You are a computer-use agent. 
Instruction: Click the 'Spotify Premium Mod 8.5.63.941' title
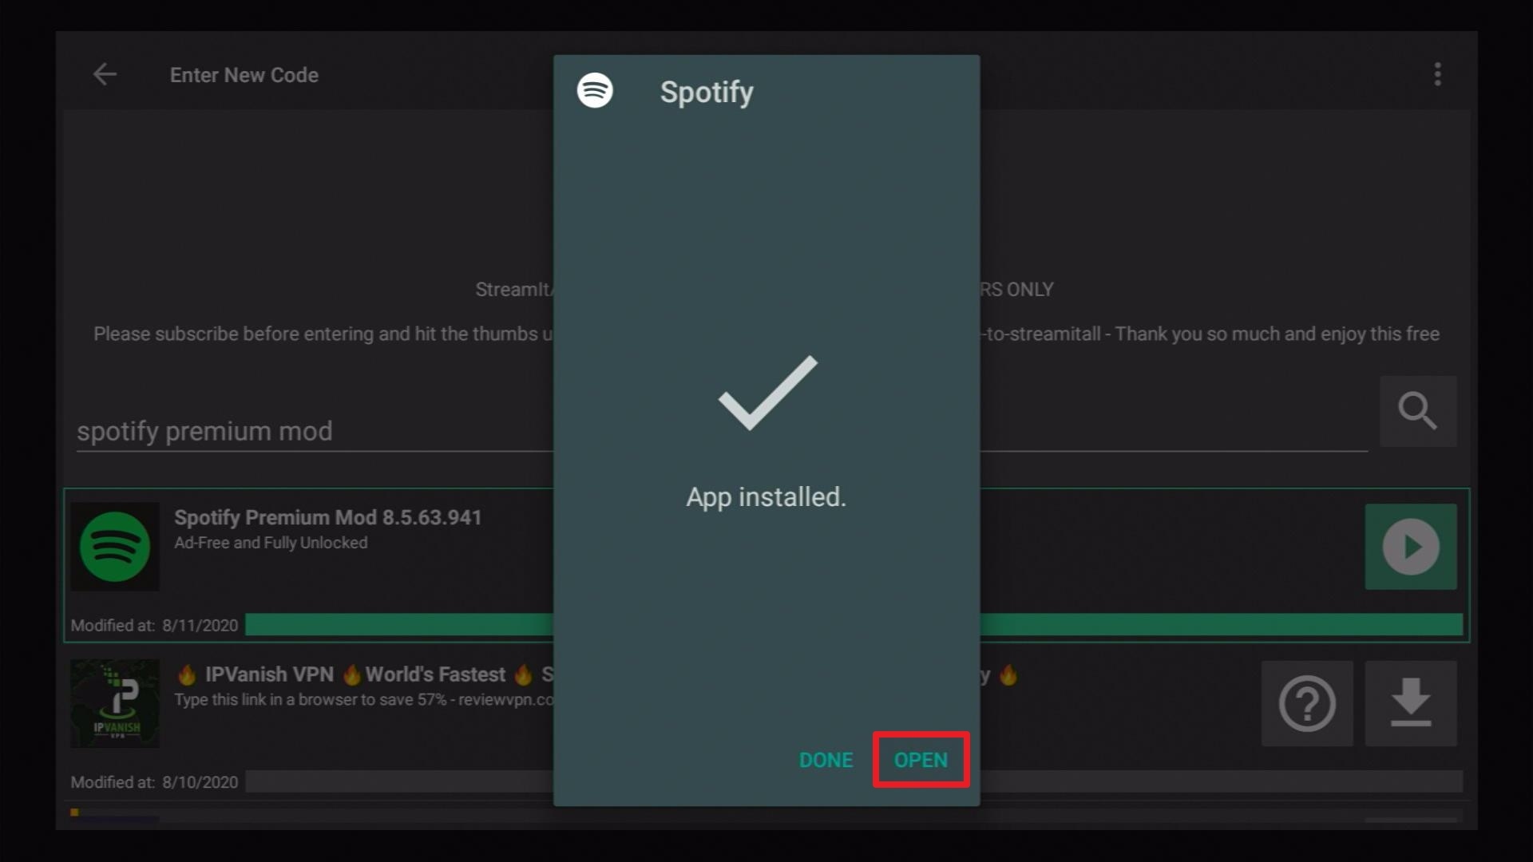pyautogui.click(x=328, y=517)
